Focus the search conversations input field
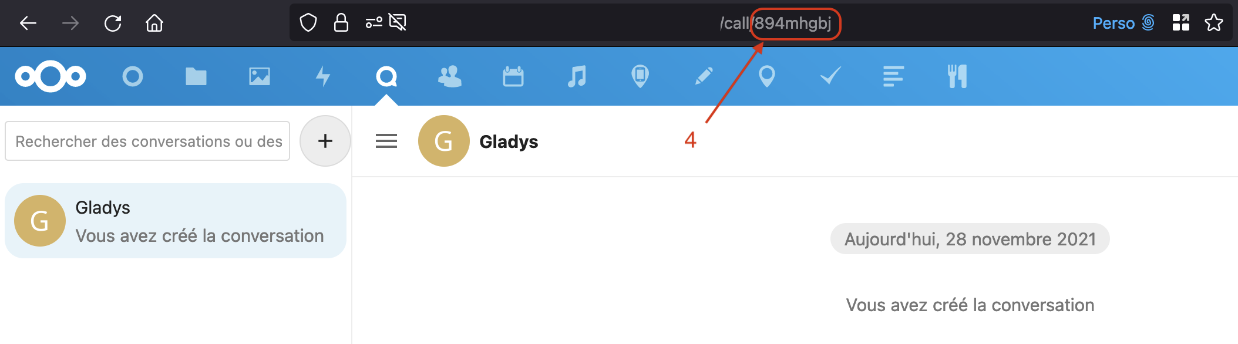 click(147, 141)
